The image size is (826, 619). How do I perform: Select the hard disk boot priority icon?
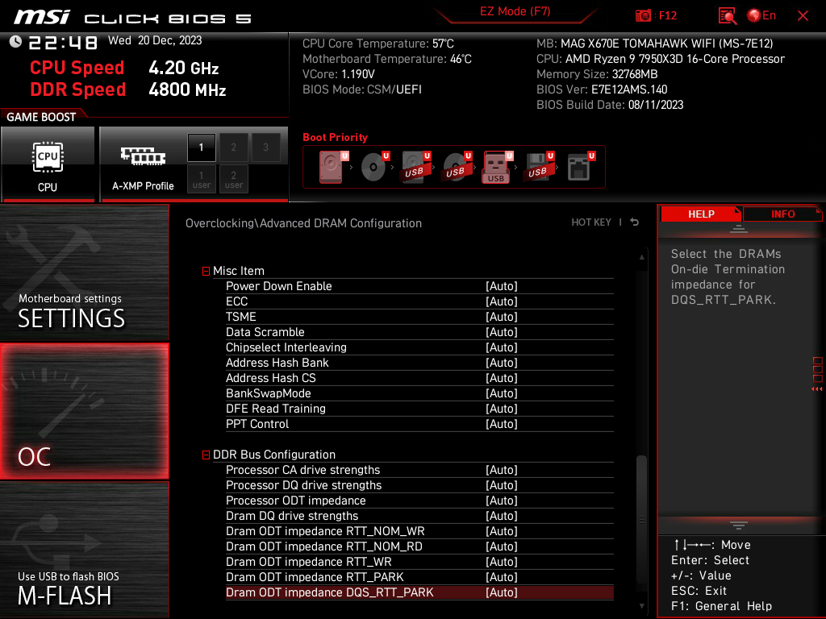pos(332,167)
